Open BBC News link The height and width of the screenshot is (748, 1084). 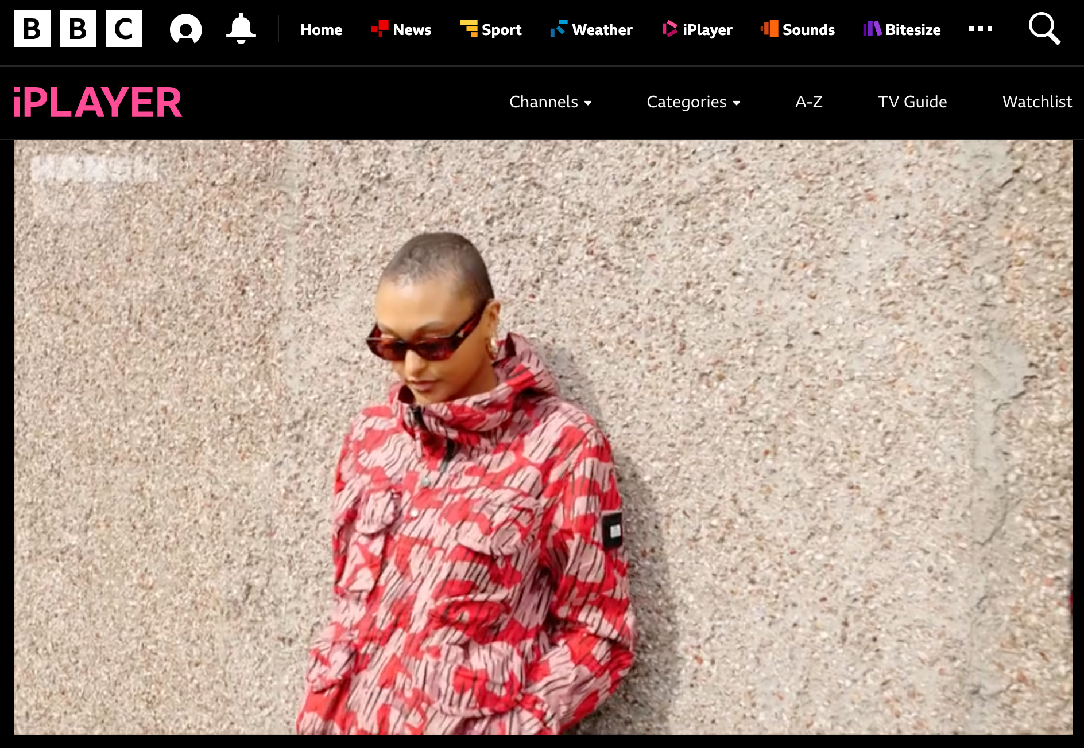tap(401, 29)
